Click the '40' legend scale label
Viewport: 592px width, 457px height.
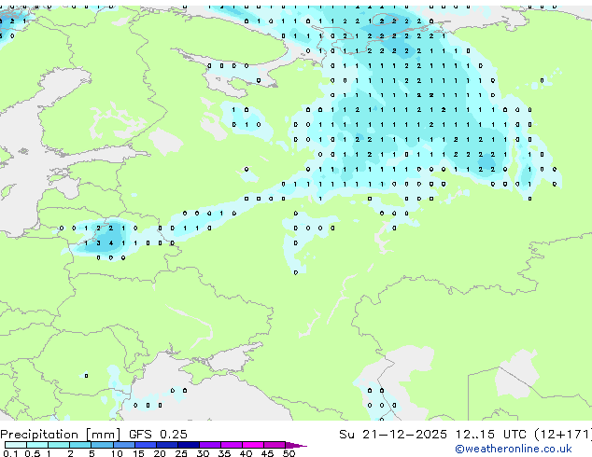(246, 453)
